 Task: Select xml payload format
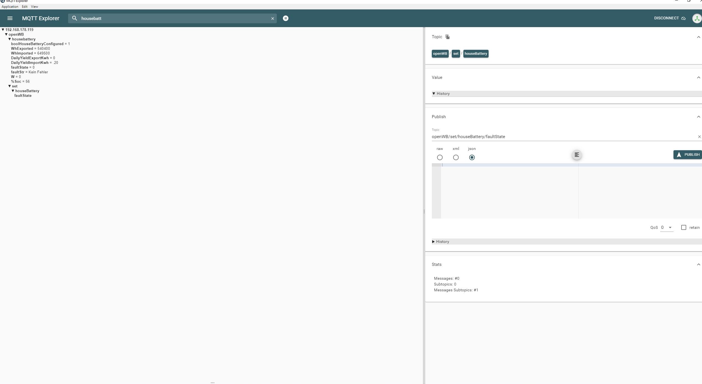tap(456, 157)
